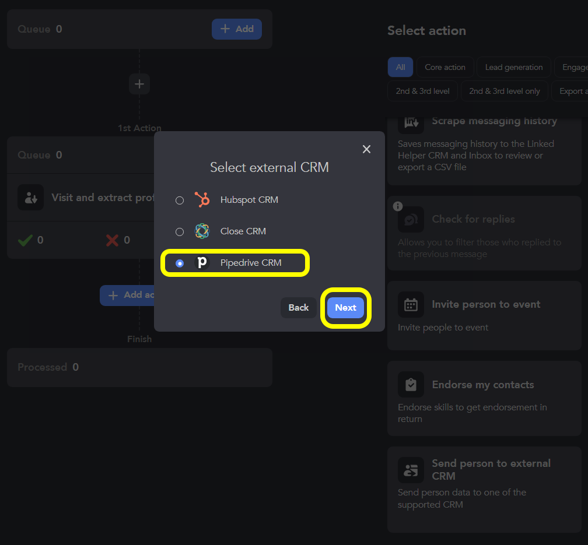This screenshot has height=545, width=588.
Task: Select the All filter tab
Action: tap(400, 67)
